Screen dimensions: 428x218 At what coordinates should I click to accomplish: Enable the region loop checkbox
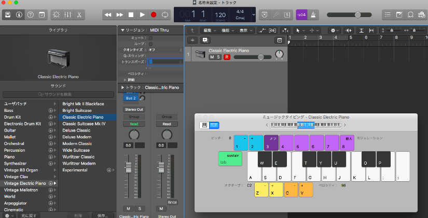[x=150, y=44]
